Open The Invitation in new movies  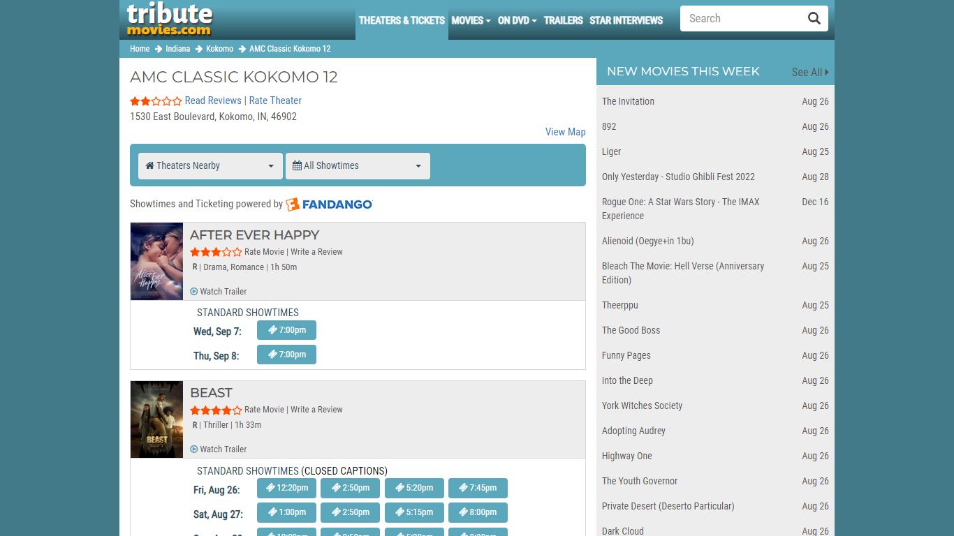coord(628,101)
